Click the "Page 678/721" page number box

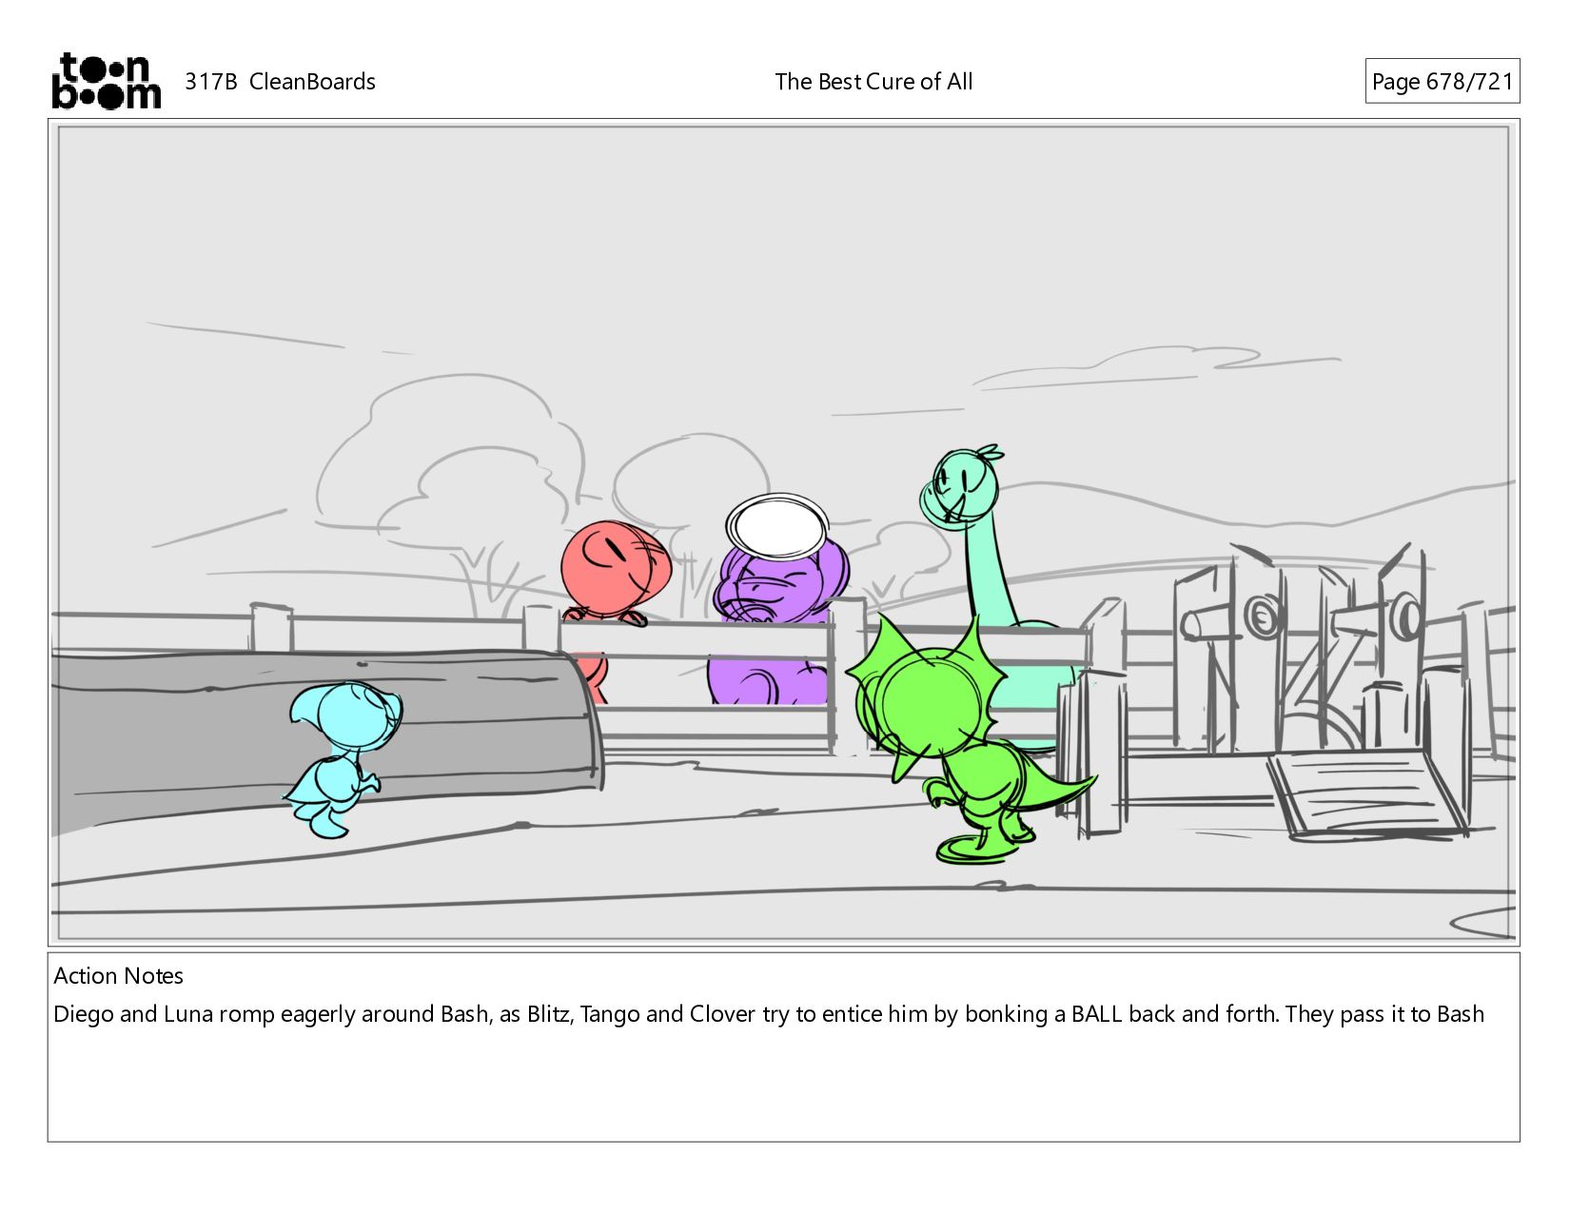[x=1442, y=82]
